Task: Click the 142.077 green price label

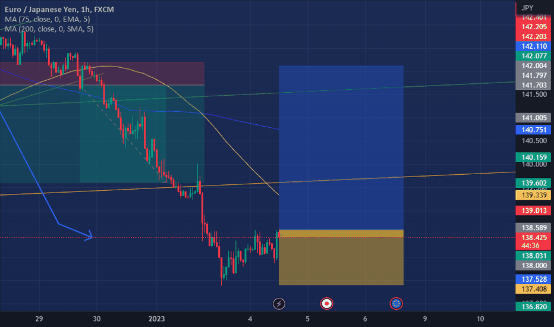Action: [x=534, y=56]
